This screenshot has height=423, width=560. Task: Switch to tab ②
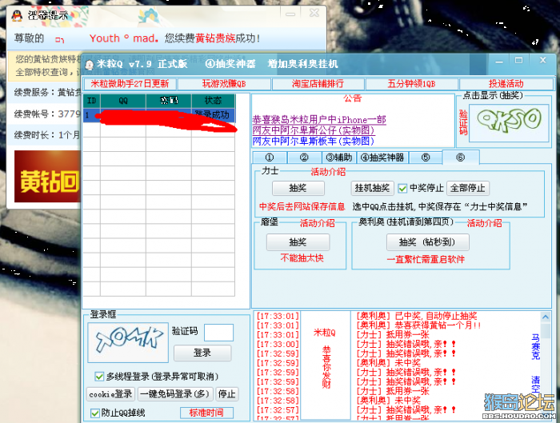point(304,158)
